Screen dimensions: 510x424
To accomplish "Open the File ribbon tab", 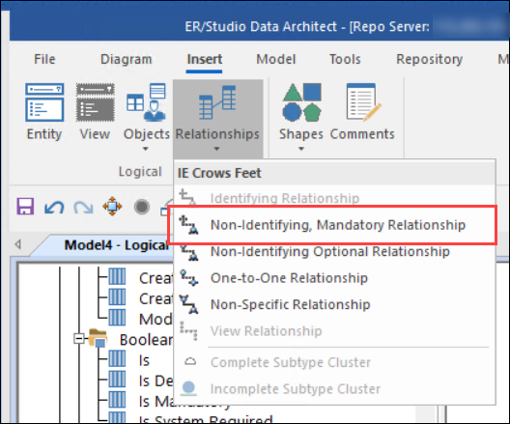I will click(44, 60).
